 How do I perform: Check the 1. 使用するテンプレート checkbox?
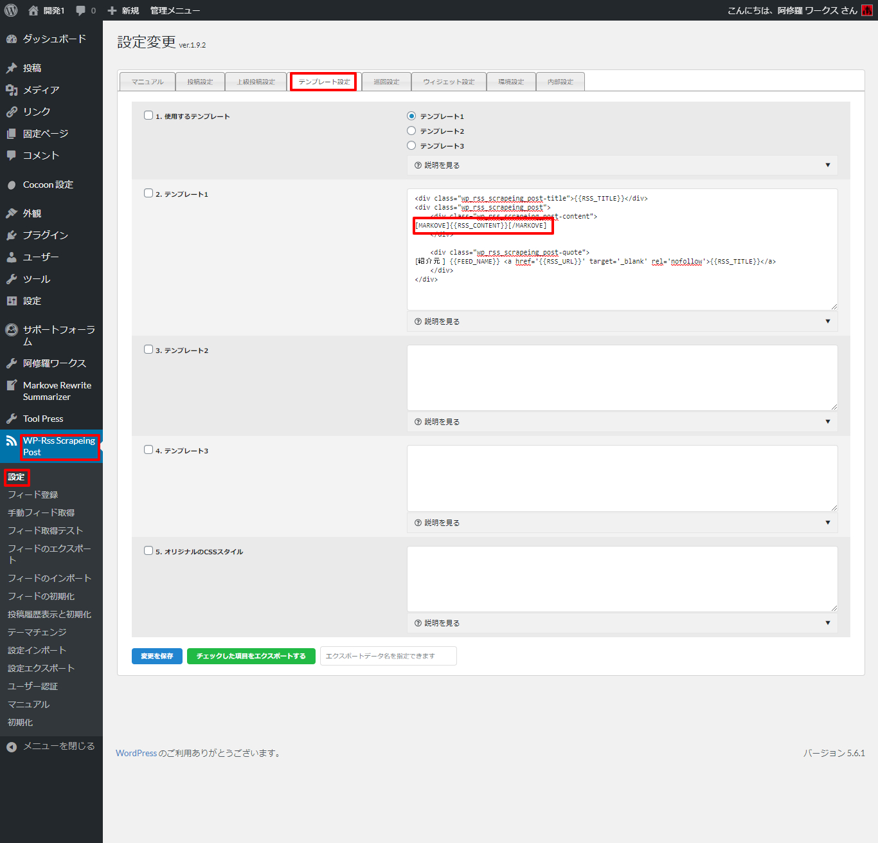148,115
